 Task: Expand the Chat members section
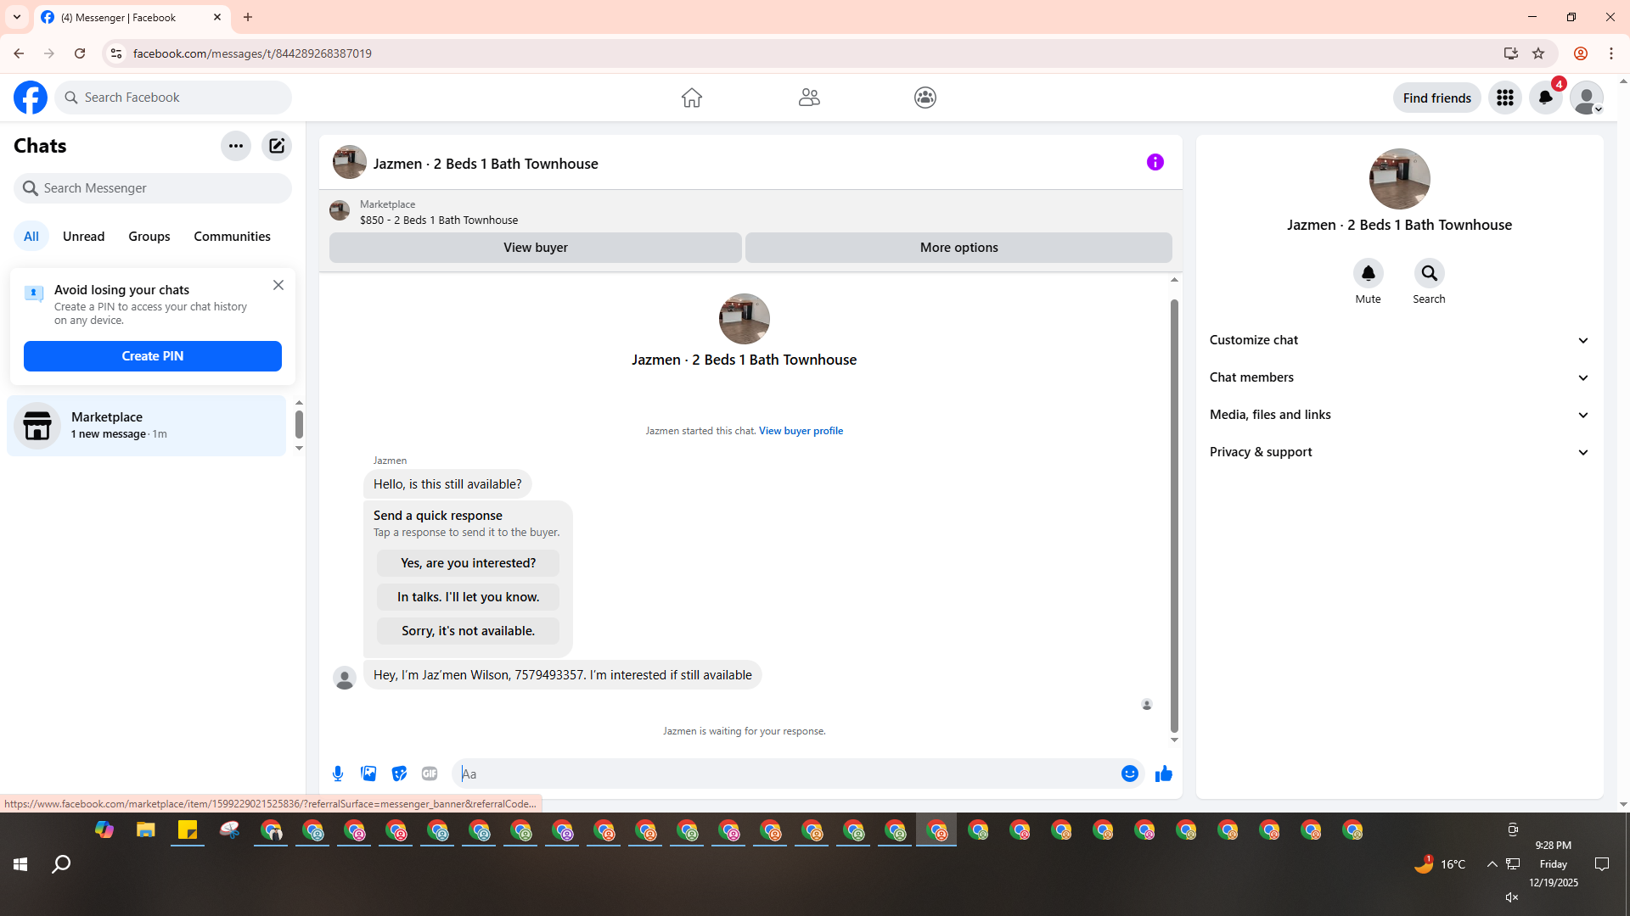click(x=1398, y=377)
